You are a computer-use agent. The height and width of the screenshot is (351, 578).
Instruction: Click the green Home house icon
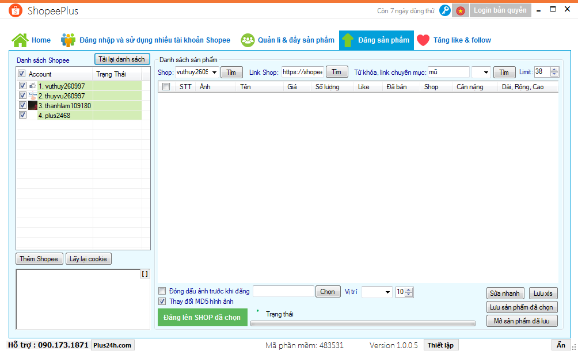(20, 40)
